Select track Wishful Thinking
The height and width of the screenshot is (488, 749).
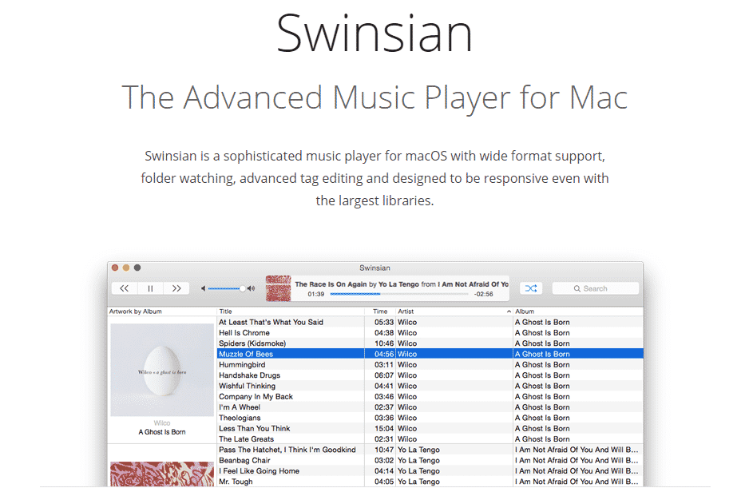[x=430, y=386]
